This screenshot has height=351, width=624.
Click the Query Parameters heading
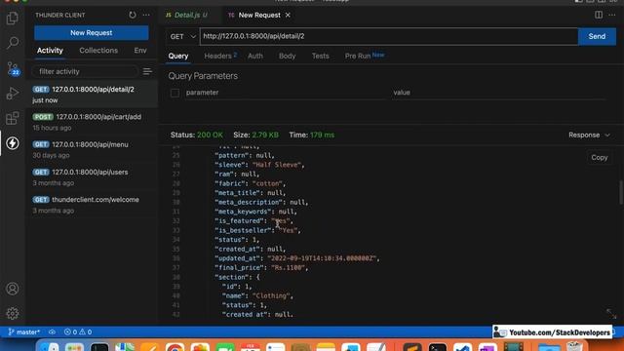pyautogui.click(x=203, y=76)
